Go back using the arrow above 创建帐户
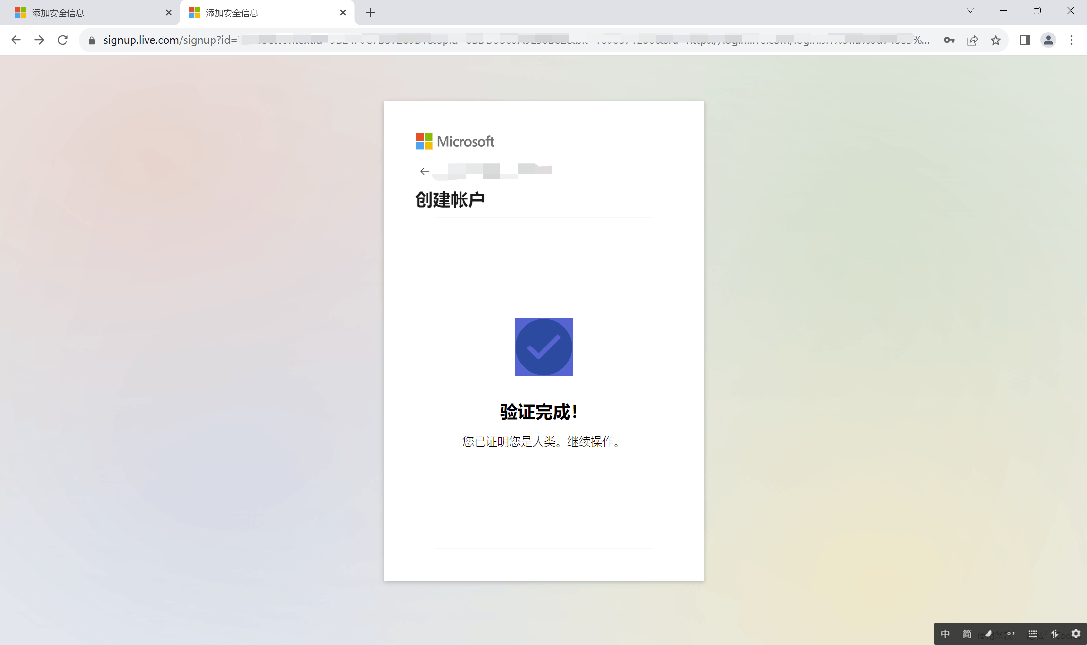This screenshot has height=645, width=1087. pos(425,171)
